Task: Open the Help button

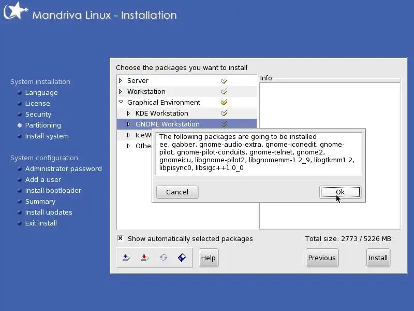Action: [x=209, y=258]
